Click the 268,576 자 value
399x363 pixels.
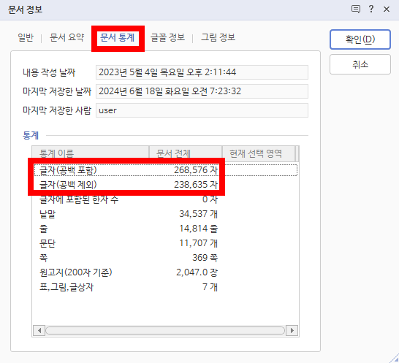coord(196,170)
